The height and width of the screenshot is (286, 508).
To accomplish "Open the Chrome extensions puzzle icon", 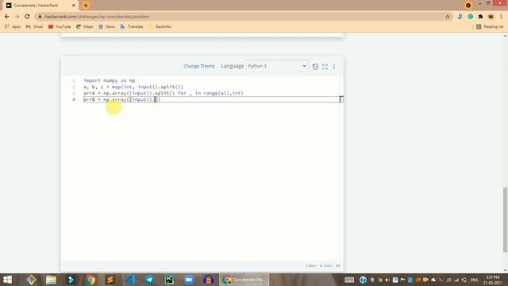I will tap(480, 17).
